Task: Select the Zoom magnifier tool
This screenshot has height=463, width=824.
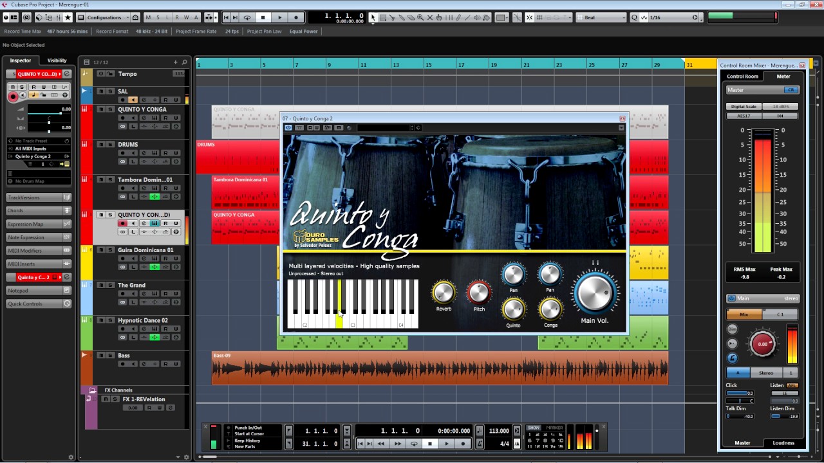Action: click(x=420, y=17)
